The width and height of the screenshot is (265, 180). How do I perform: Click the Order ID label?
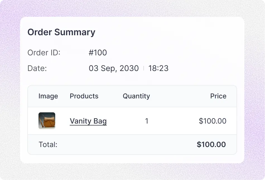click(44, 53)
